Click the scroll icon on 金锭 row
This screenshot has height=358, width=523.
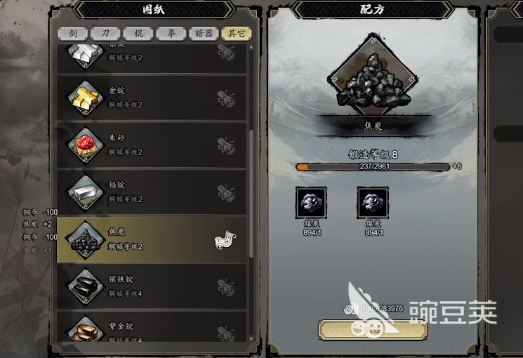coord(227,99)
